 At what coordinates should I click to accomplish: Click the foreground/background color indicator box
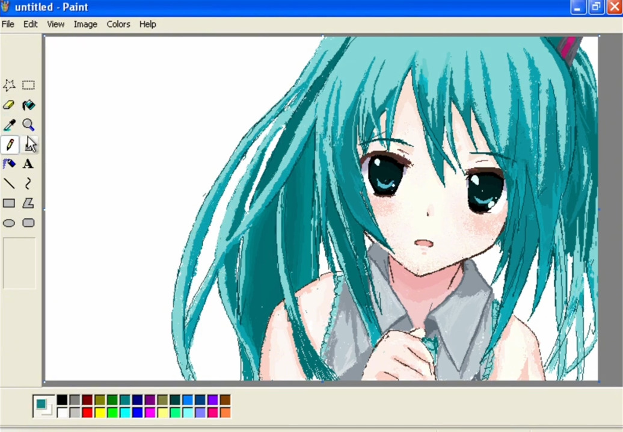click(x=44, y=406)
